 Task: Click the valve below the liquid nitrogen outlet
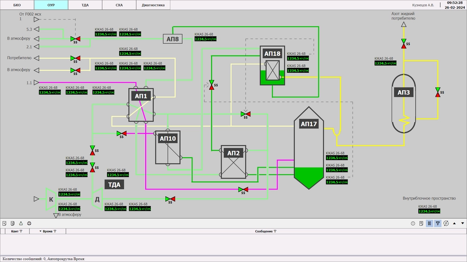tap(403, 43)
